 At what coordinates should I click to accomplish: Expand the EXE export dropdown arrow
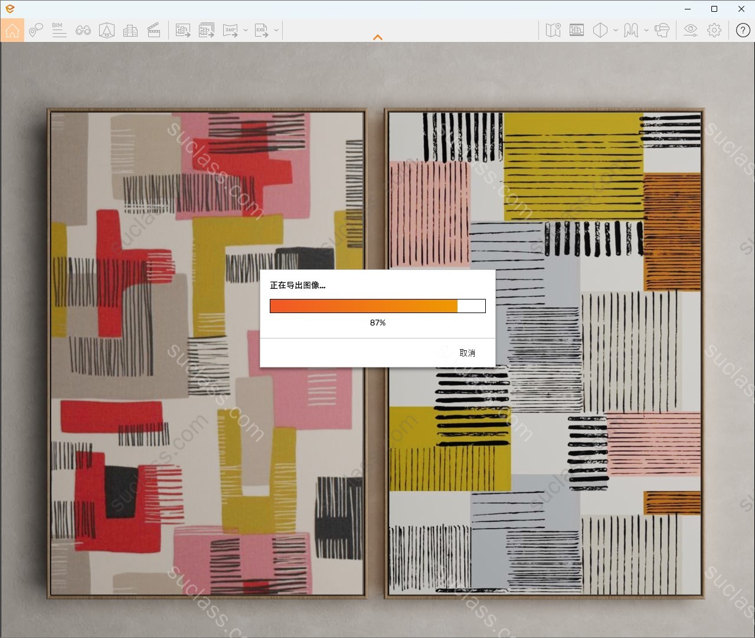pos(276,30)
